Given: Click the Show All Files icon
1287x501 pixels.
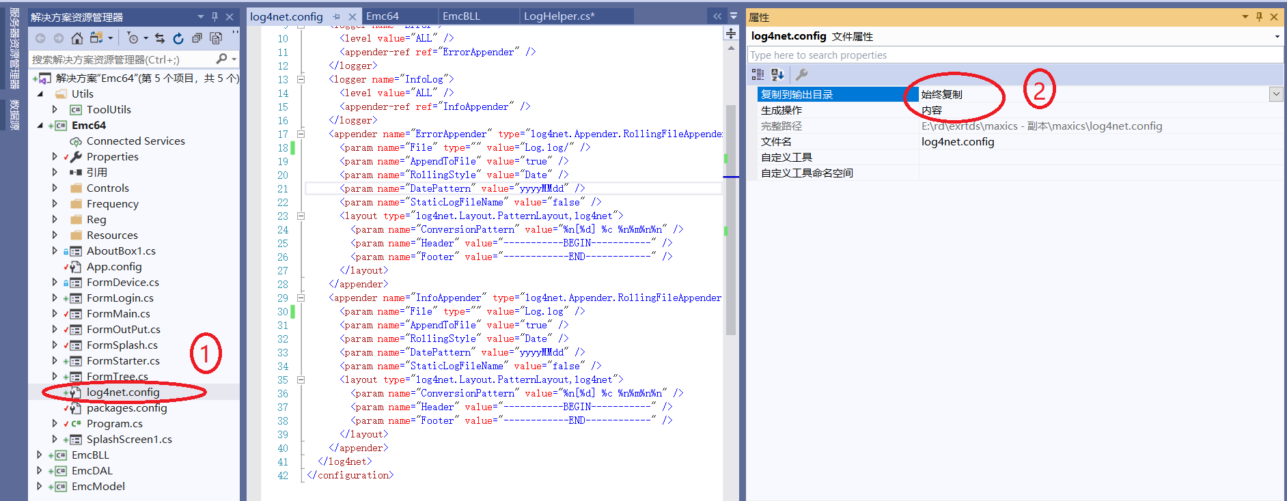Looking at the screenshot, I should [216, 38].
